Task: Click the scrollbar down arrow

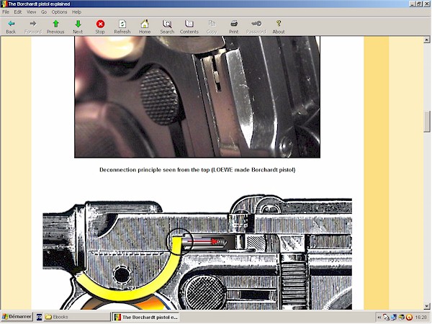Action: pos(427,306)
